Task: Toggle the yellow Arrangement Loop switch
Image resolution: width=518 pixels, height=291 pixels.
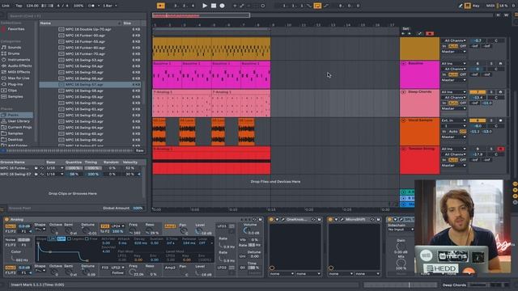Action: pos(317,6)
